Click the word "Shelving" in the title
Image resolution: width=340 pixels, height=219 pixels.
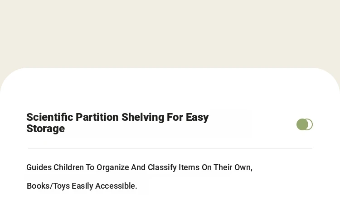(x=143, y=118)
